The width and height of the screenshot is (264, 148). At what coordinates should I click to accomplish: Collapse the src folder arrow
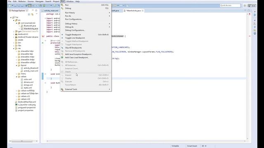[x=14, y=20]
